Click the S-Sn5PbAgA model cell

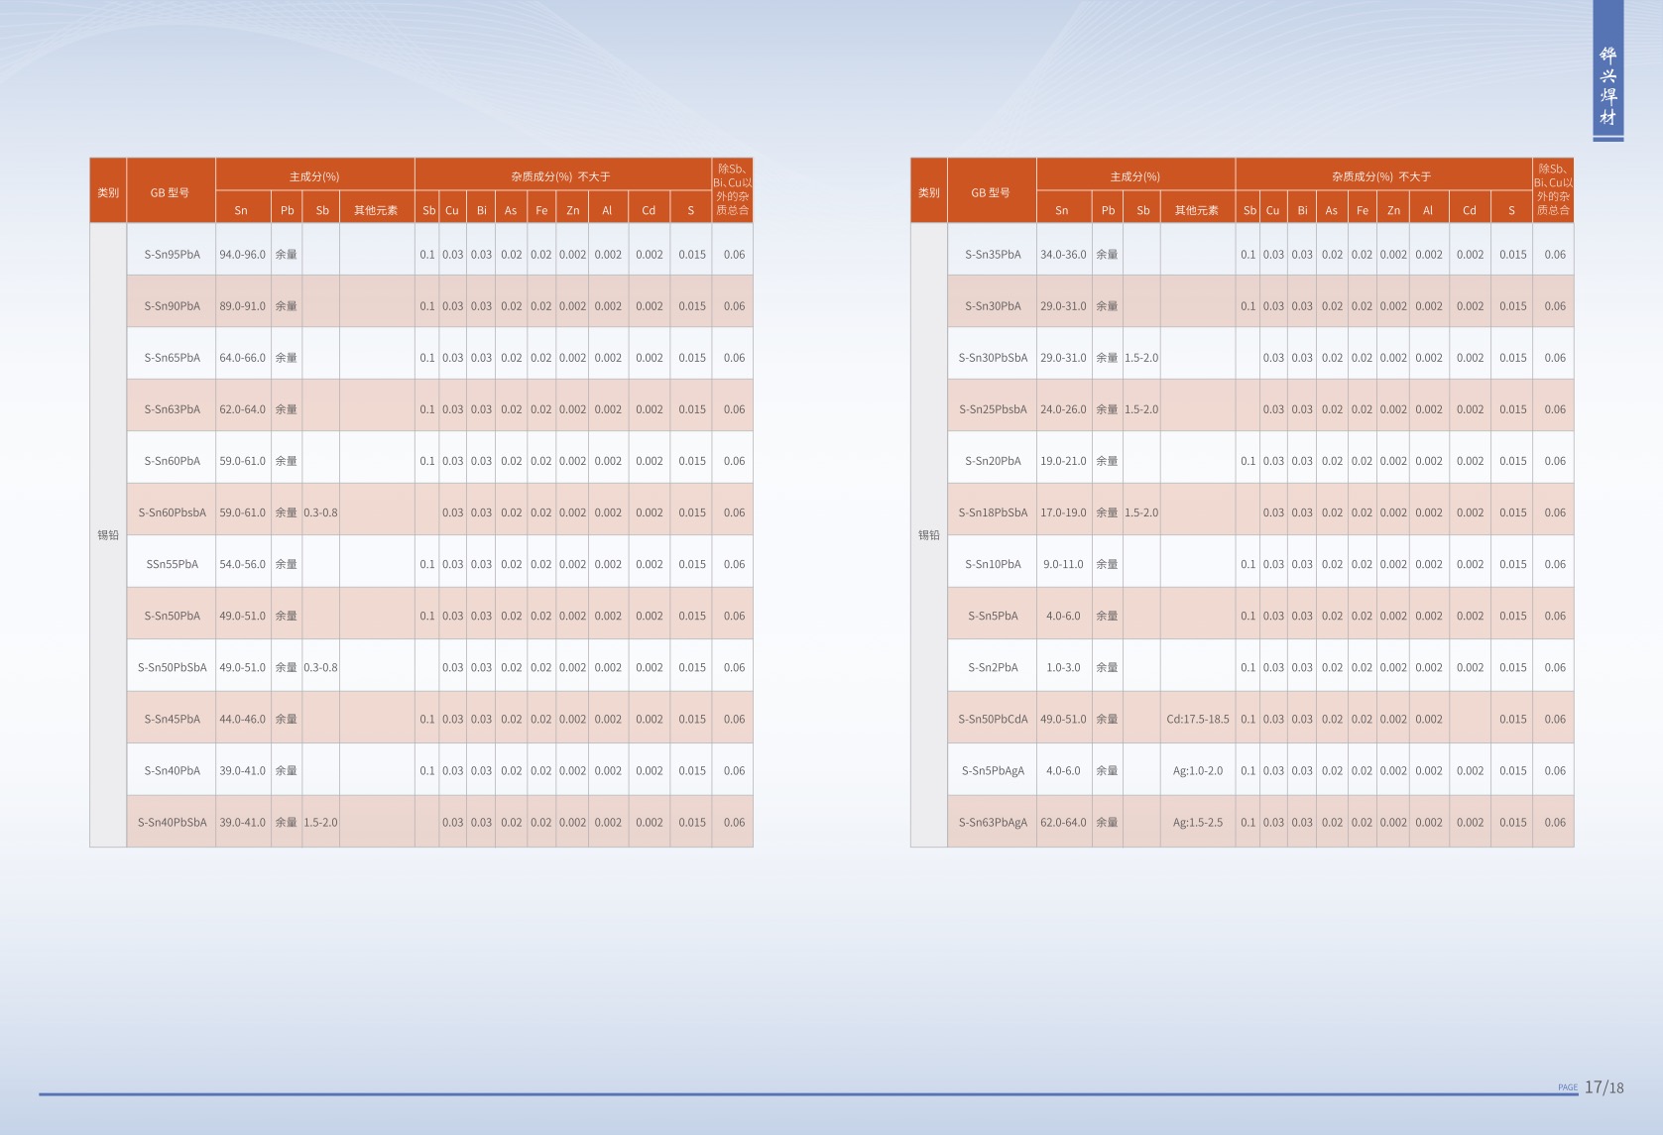coord(993,771)
